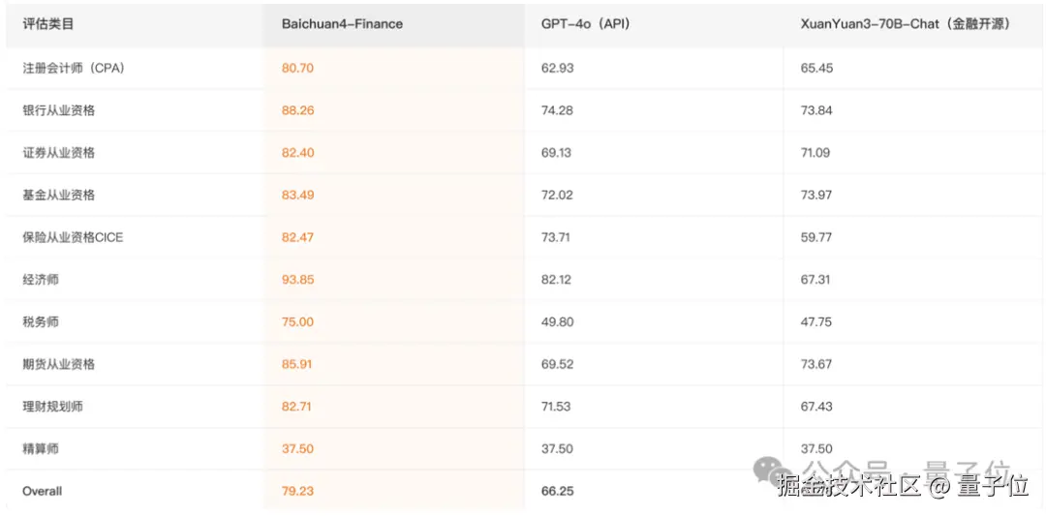Select the 证券从业资格 row label
The height and width of the screenshot is (516, 1046).
point(59,153)
